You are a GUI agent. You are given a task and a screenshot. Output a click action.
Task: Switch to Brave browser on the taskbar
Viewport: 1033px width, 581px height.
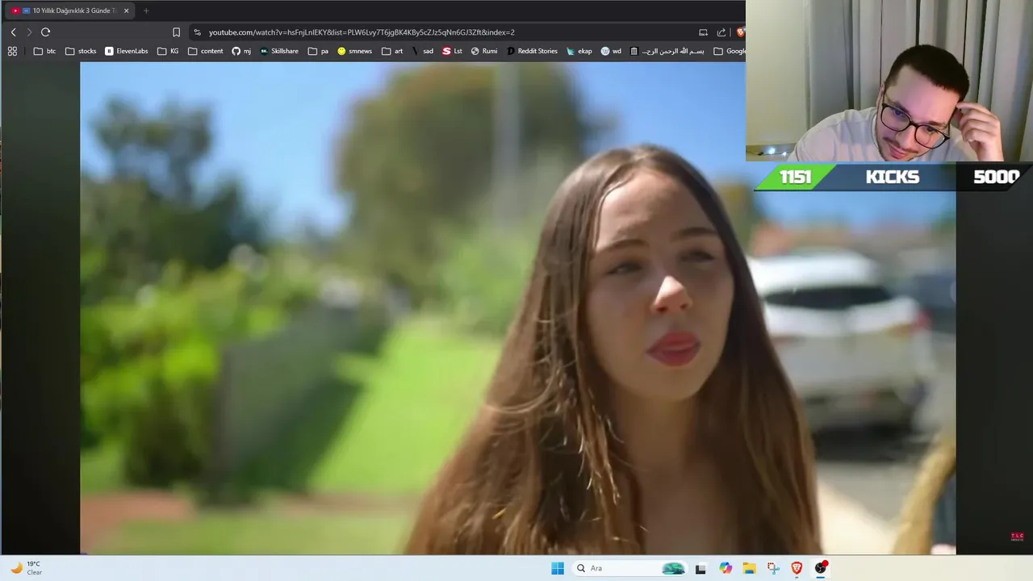tap(797, 568)
